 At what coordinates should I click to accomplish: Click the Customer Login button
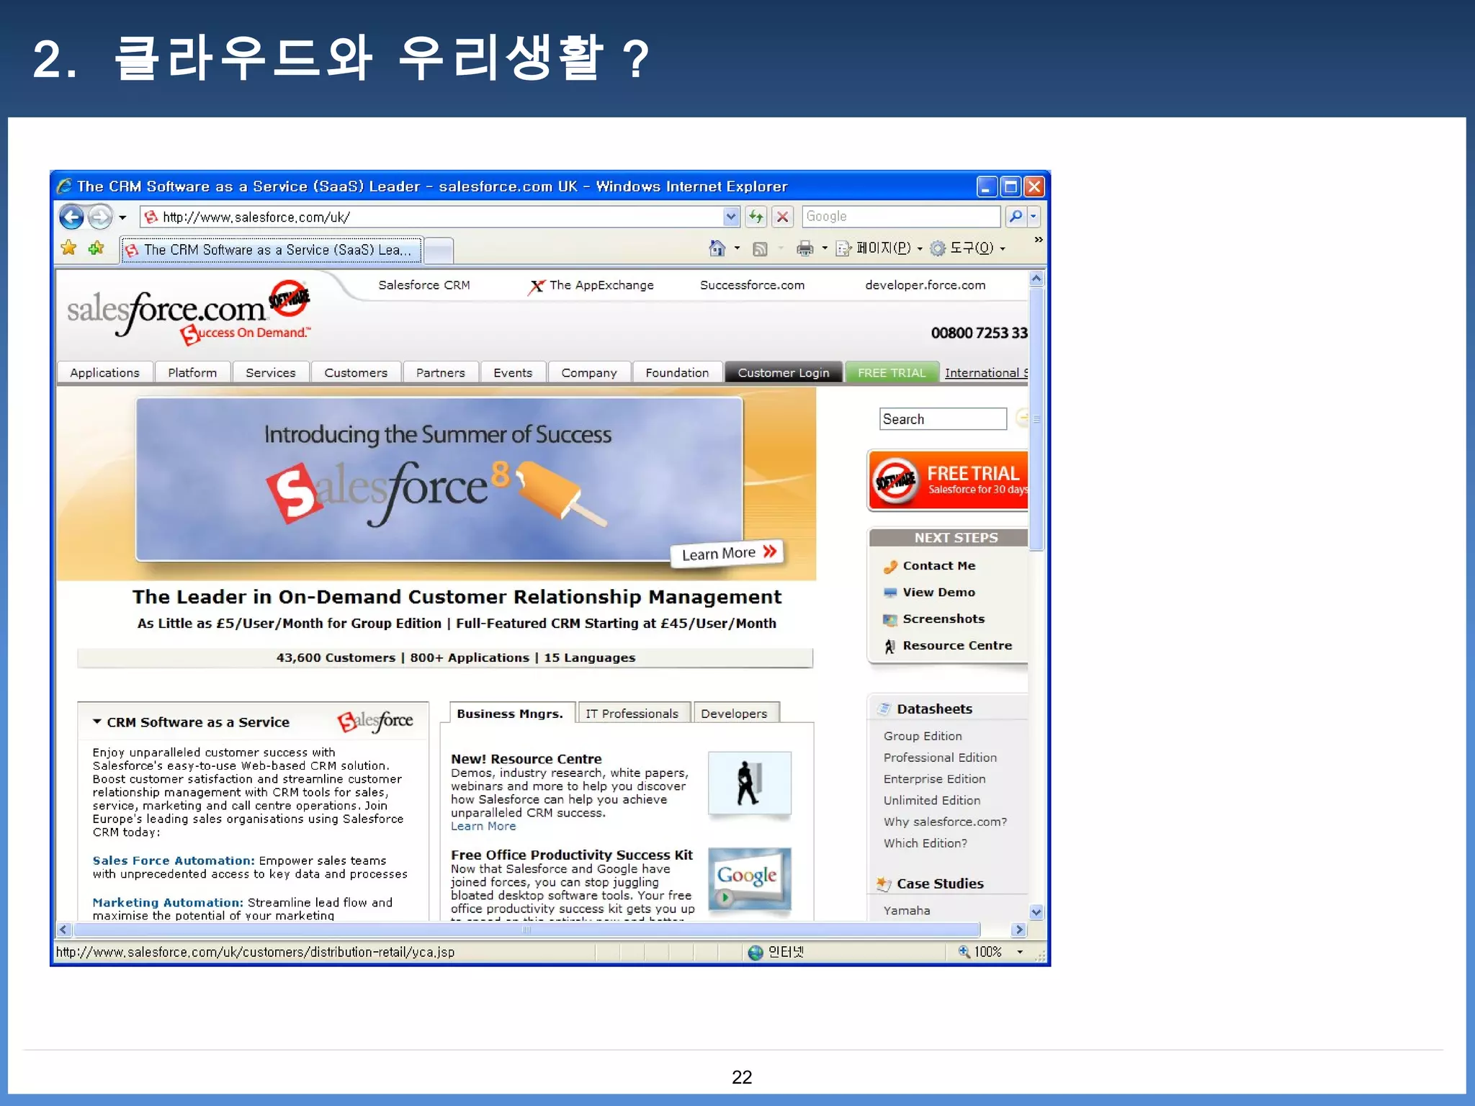tap(783, 372)
